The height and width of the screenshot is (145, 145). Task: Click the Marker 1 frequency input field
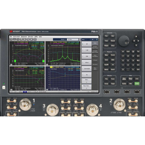tap(72, 39)
